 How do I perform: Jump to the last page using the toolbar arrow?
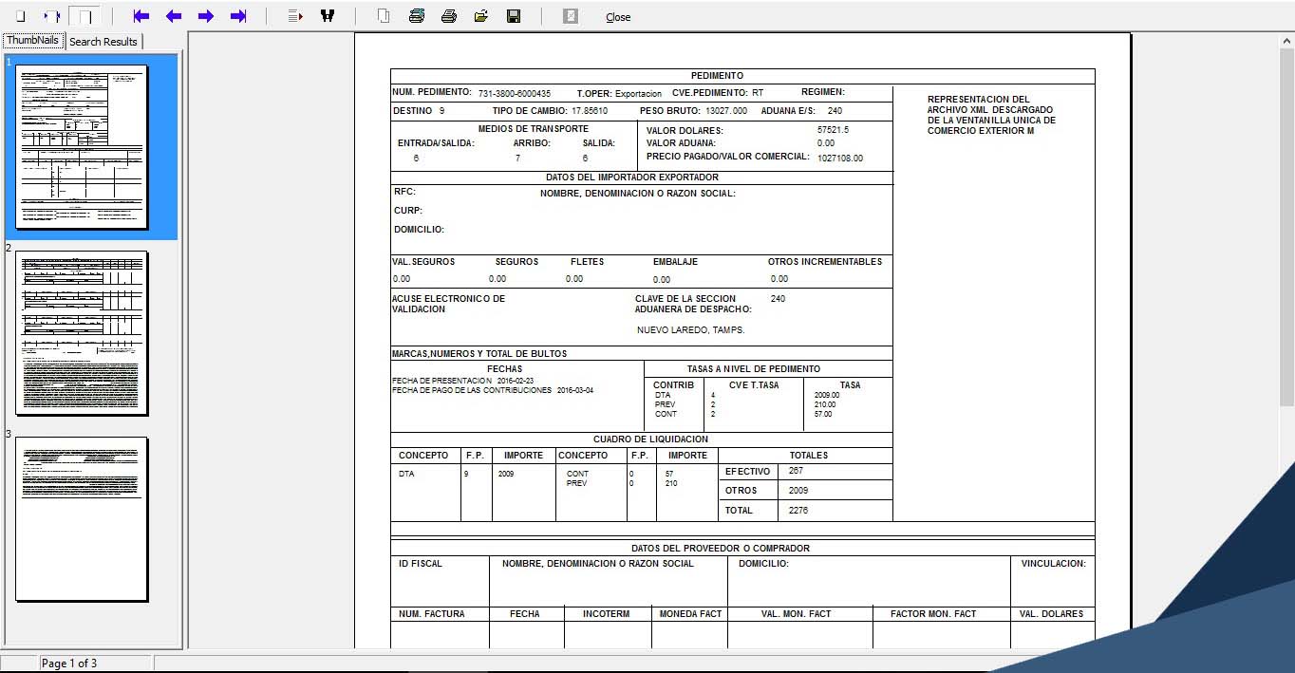click(238, 16)
